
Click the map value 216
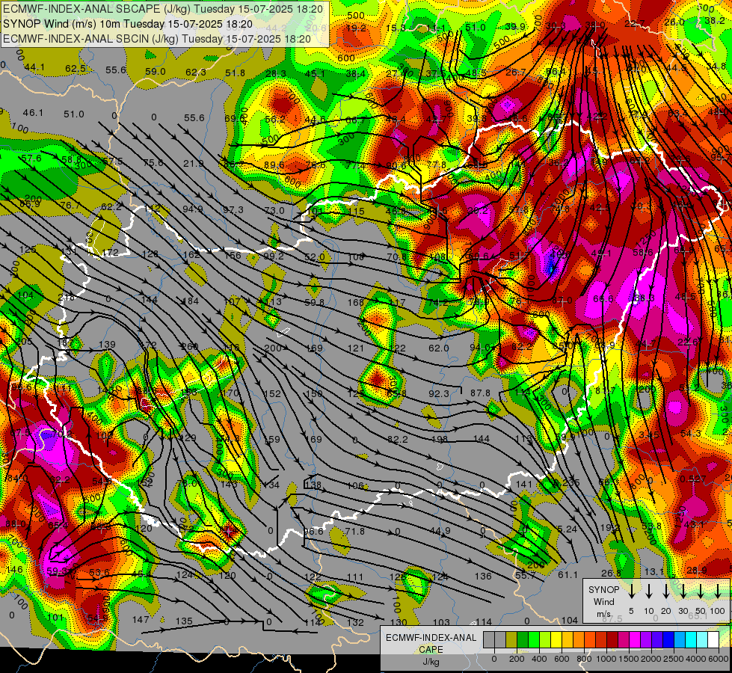coord(66,298)
